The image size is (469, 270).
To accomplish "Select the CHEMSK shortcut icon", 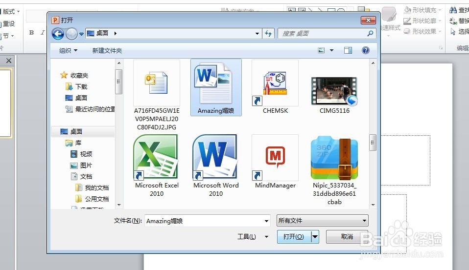I will (275, 87).
